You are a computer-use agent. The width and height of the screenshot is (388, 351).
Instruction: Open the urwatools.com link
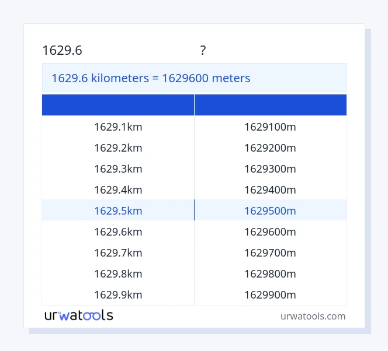tap(313, 316)
